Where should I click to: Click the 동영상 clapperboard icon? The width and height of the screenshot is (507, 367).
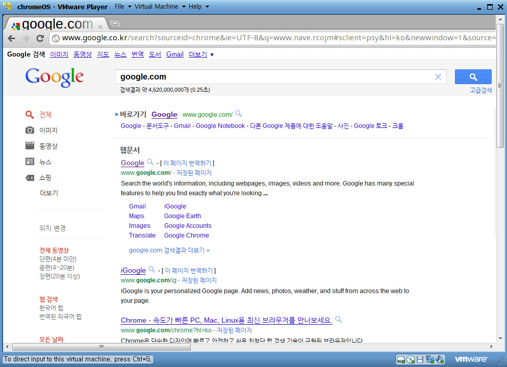point(30,146)
